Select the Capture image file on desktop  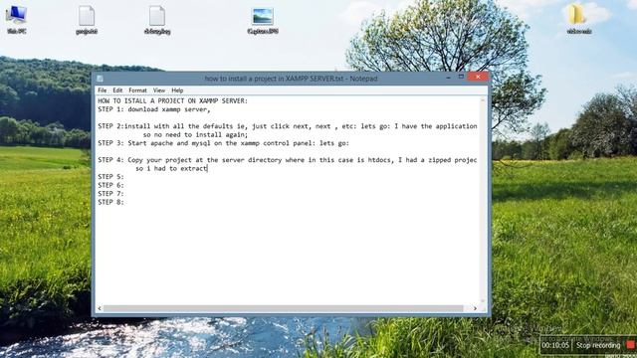pos(263,20)
